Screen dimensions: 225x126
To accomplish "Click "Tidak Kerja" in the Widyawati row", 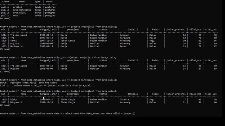I will coord(67,102).
